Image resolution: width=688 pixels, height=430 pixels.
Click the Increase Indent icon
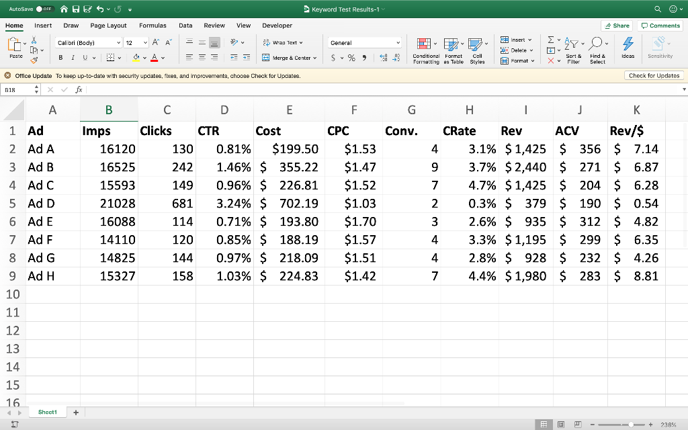click(x=247, y=58)
